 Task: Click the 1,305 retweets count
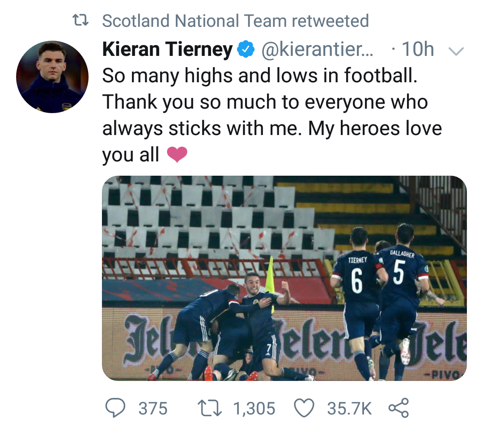pyautogui.click(x=254, y=409)
